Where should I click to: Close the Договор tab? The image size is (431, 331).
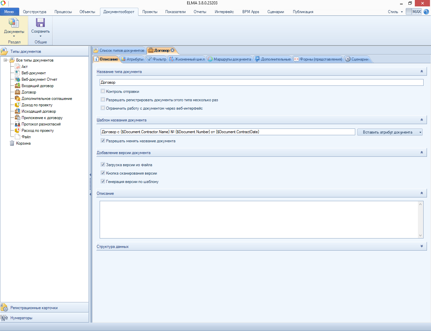[173, 50]
